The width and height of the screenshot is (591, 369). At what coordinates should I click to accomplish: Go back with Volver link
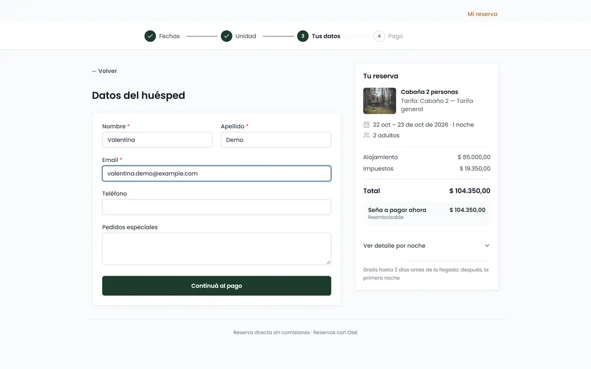(104, 71)
